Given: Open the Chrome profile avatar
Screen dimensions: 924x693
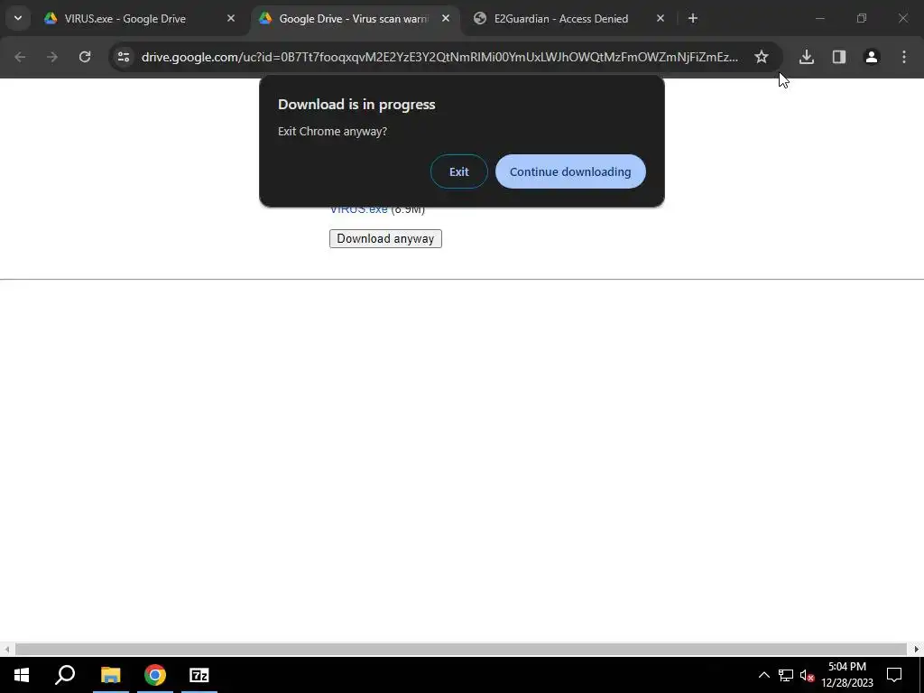Looking at the screenshot, I should [872, 57].
